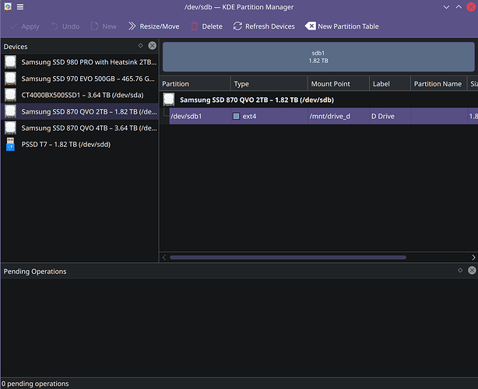Image resolution: width=478 pixels, height=389 pixels.
Task: Click the New Partition Table icon
Action: [311, 26]
